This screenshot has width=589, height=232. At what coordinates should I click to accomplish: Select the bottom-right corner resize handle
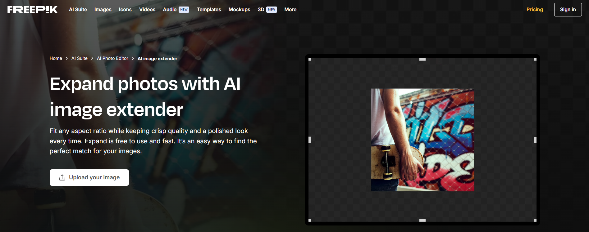coord(535,220)
